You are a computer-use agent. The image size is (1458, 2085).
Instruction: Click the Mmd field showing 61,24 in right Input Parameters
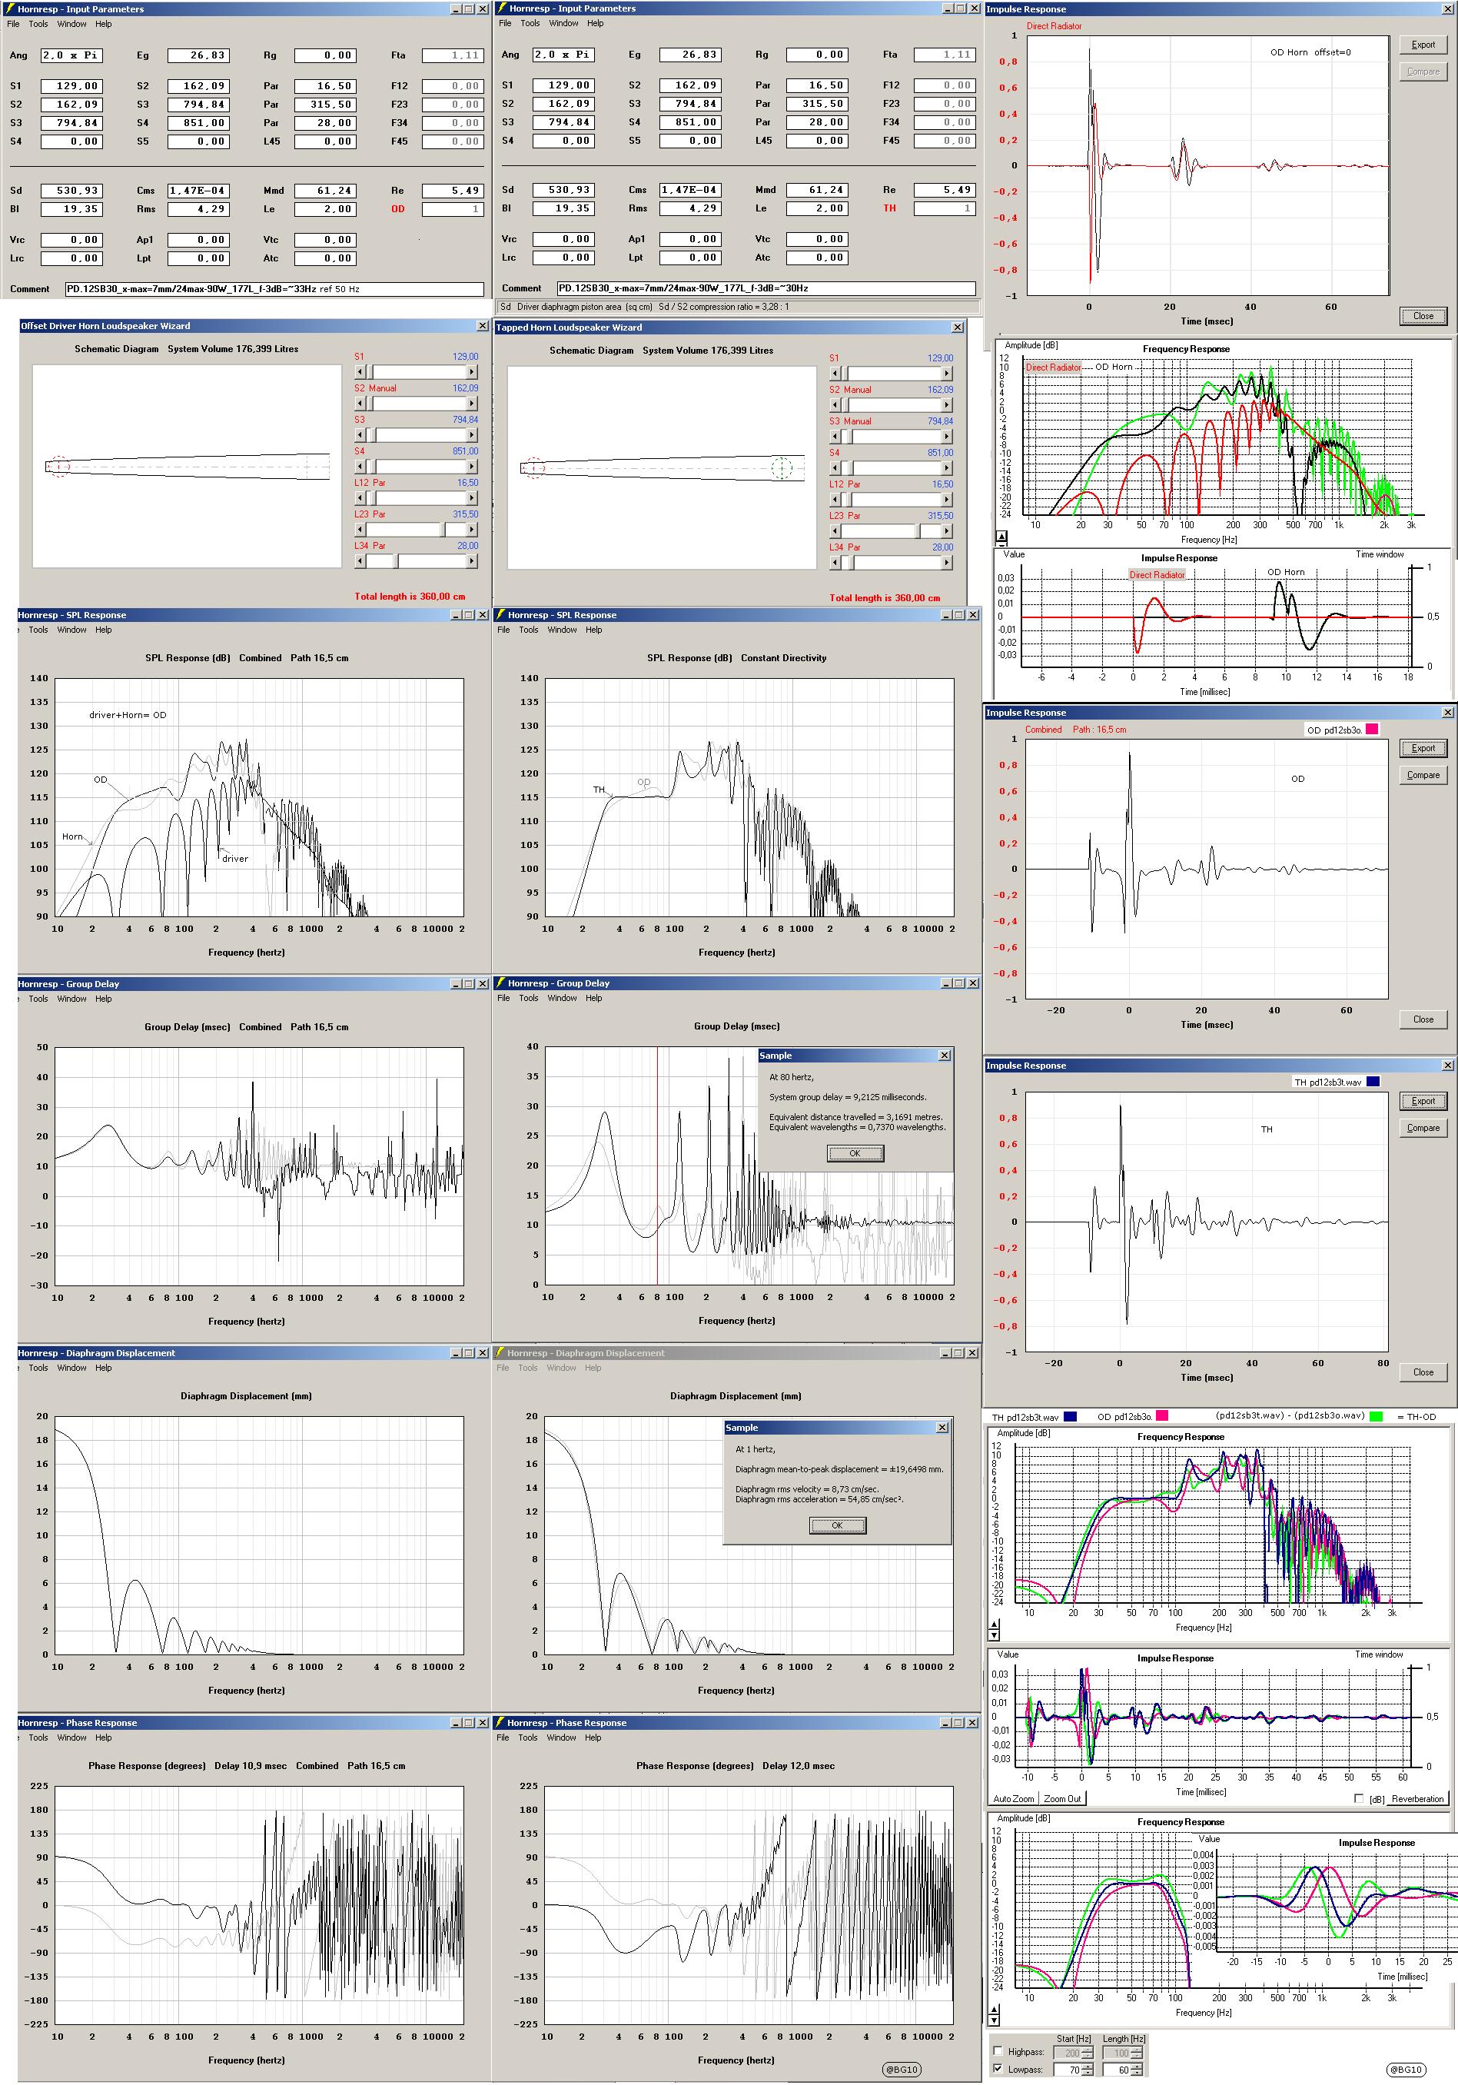coord(817,190)
